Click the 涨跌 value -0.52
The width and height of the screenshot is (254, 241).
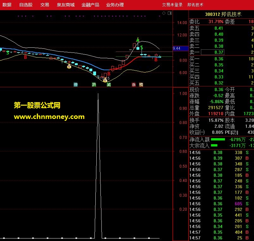click(218, 96)
